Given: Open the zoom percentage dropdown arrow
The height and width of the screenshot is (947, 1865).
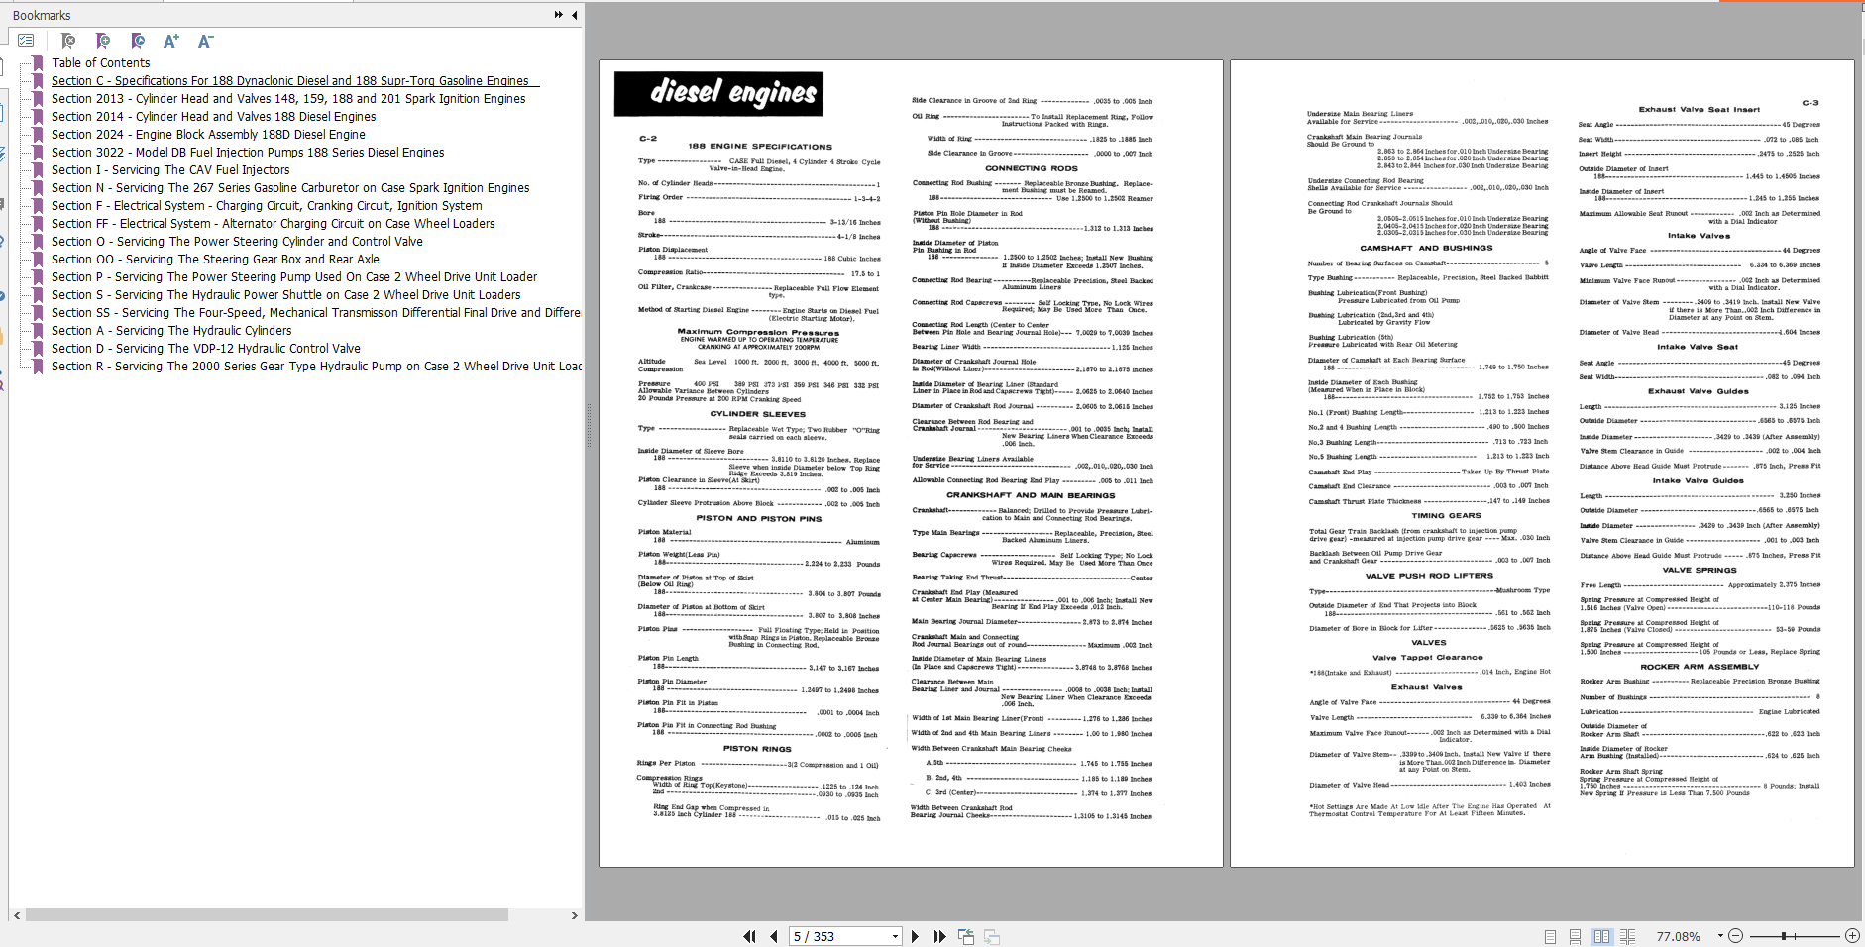Looking at the screenshot, I should [x=1720, y=936].
